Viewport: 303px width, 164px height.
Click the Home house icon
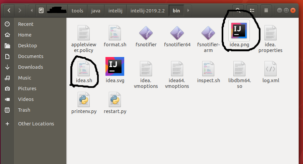pyautogui.click(x=7, y=35)
